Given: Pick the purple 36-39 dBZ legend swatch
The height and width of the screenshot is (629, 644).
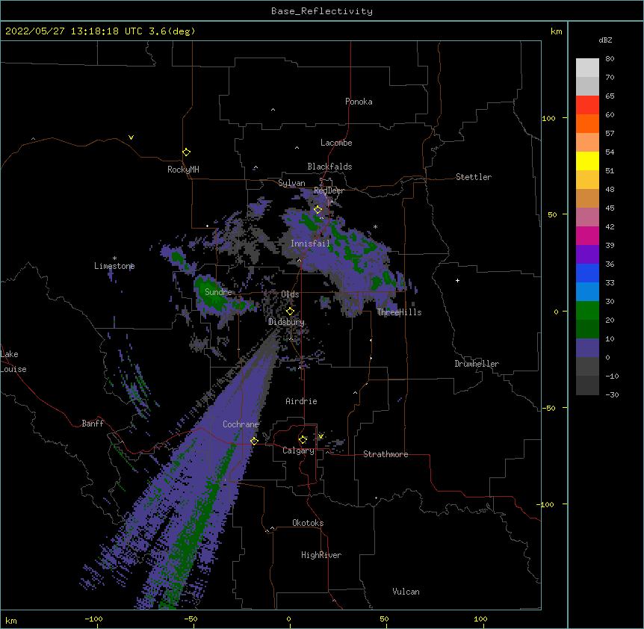Looking at the screenshot, I should coord(587,255).
